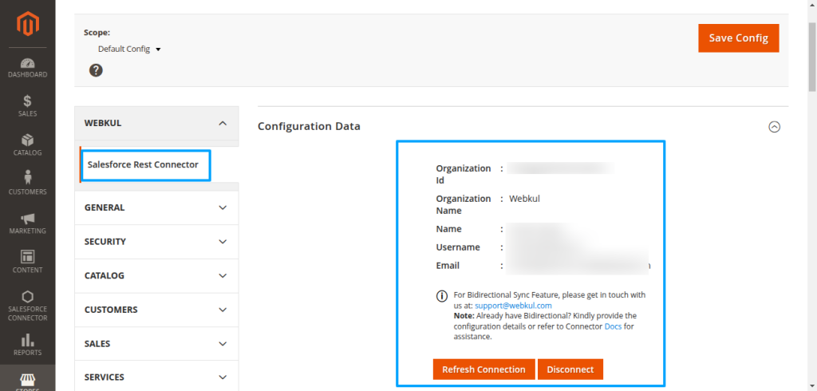The width and height of the screenshot is (817, 391).
Task: Click the Organization Id label
Action: pyautogui.click(x=464, y=174)
